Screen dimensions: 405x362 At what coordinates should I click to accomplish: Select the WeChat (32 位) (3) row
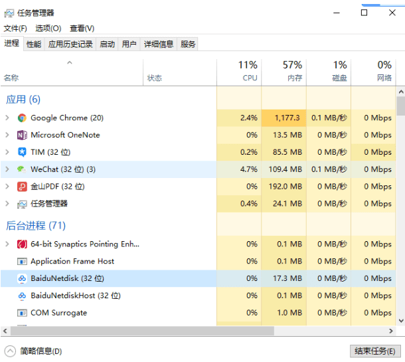(x=198, y=169)
